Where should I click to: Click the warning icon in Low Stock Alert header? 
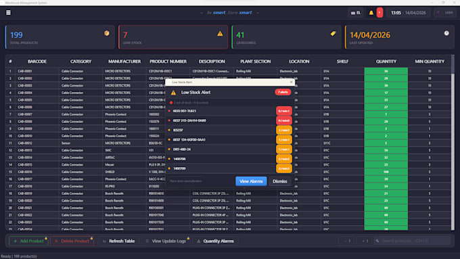(173, 93)
